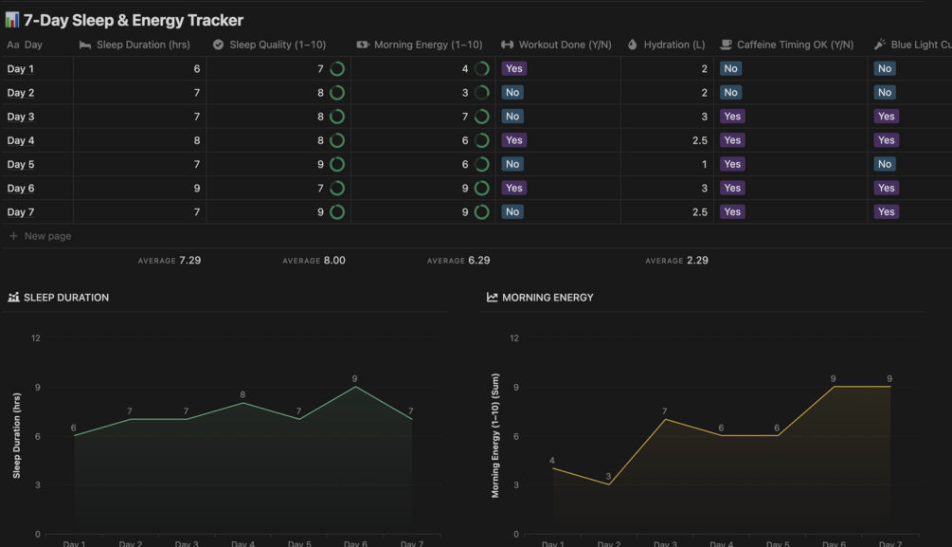The image size is (952, 547).
Task: Click the chart icon beside SLEEP DURATION title
Action: [13, 298]
